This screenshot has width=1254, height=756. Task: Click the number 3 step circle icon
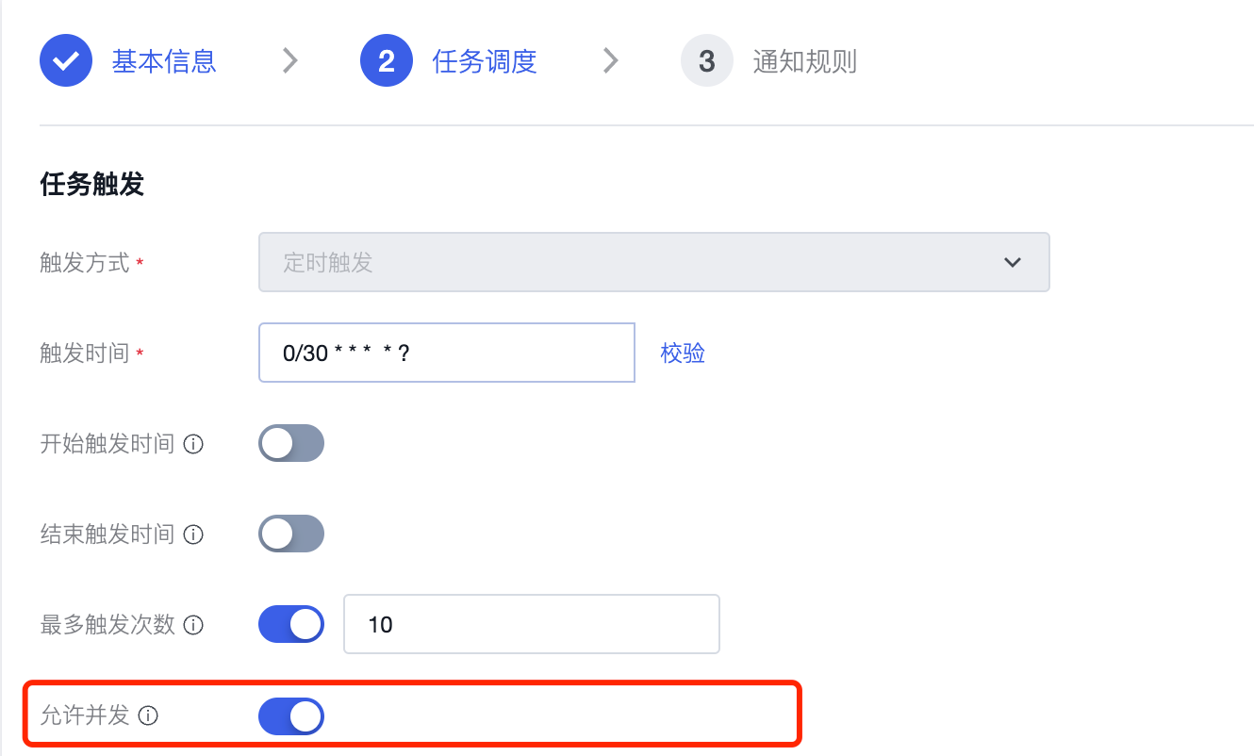point(707,61)
